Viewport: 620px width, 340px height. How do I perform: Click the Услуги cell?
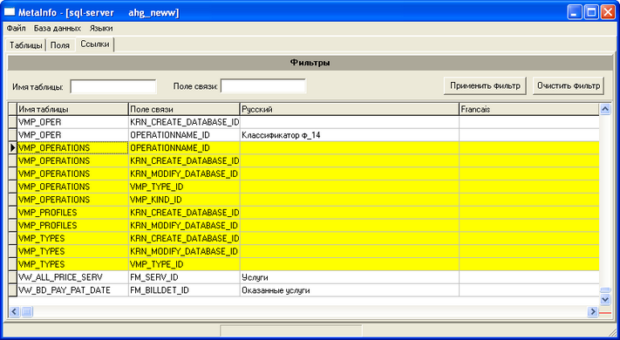pyautogui.click(x=350, y=277)
